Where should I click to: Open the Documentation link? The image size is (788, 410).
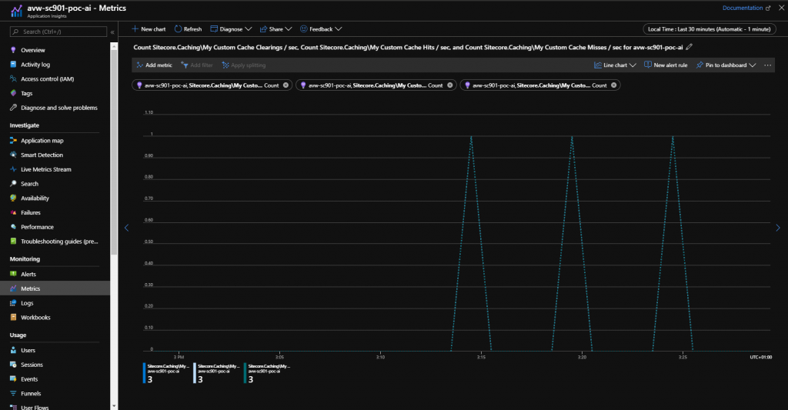pyautogui.click(x=743, y=8)
